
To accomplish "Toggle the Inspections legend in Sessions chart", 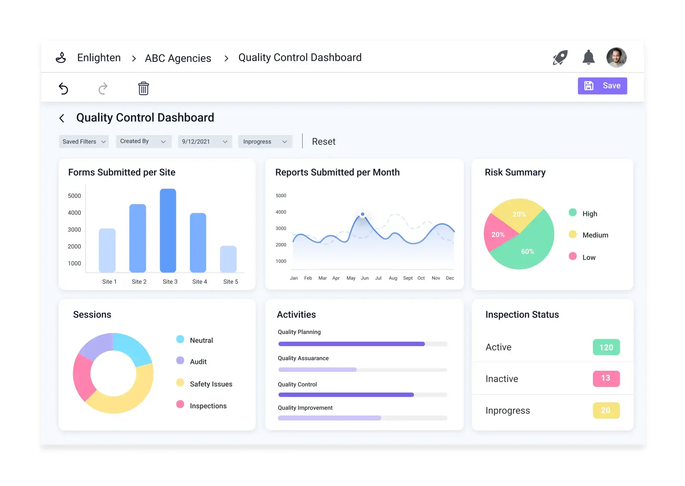I will (x=180, y=404).
